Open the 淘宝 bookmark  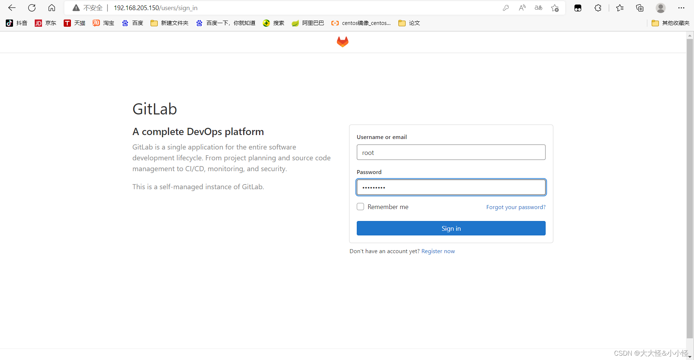click(103, 23)
